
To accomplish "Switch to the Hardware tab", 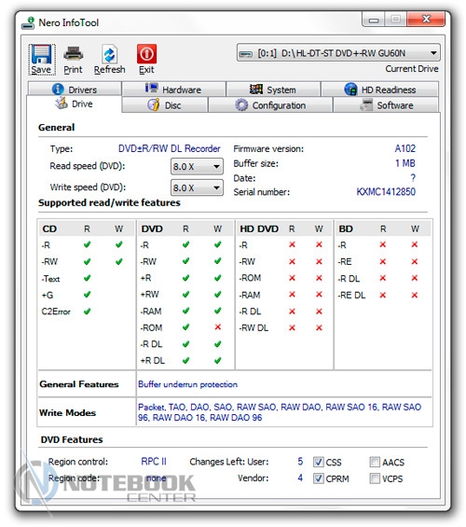I will [173, 90].
